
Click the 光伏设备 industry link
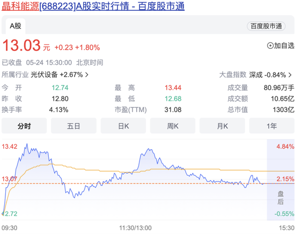44,75
